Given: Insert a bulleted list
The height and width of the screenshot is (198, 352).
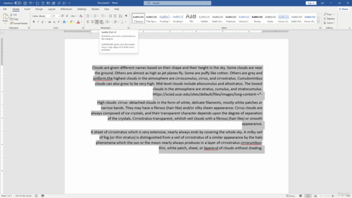Looking at the screenshot, I should (x=88, y=16).
